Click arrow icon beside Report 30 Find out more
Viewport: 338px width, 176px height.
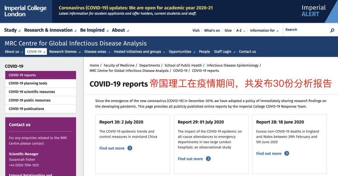(130, 148)
